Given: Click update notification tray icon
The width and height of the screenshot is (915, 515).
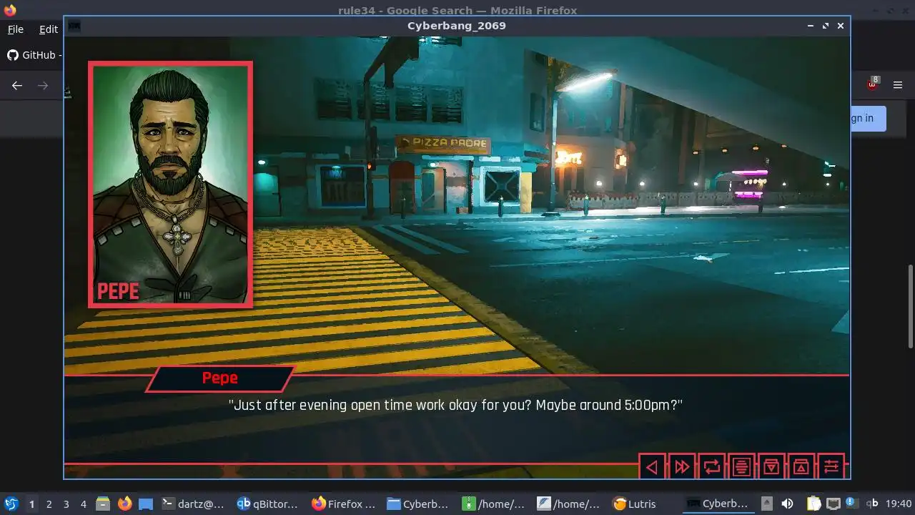Looking at the screenshot, I should [x=851, y=503].
